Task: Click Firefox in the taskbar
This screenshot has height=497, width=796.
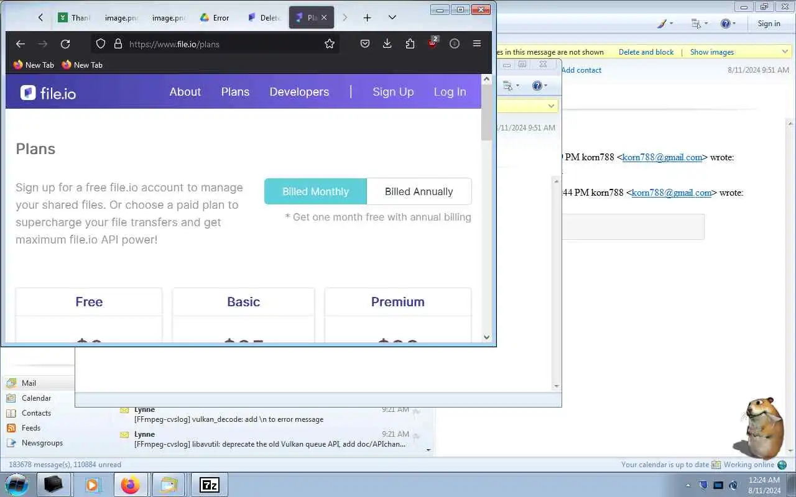Action: [x=131, y=485]
